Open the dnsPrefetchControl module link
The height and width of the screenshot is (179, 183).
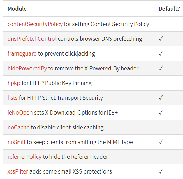pyautogui.click(x=32, y=39)
